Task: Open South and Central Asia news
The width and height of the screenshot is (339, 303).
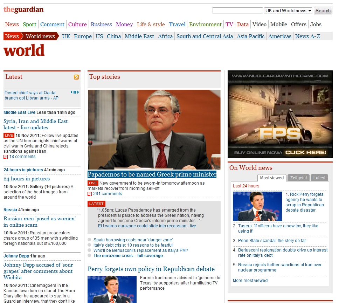Action: coord(205,36)
